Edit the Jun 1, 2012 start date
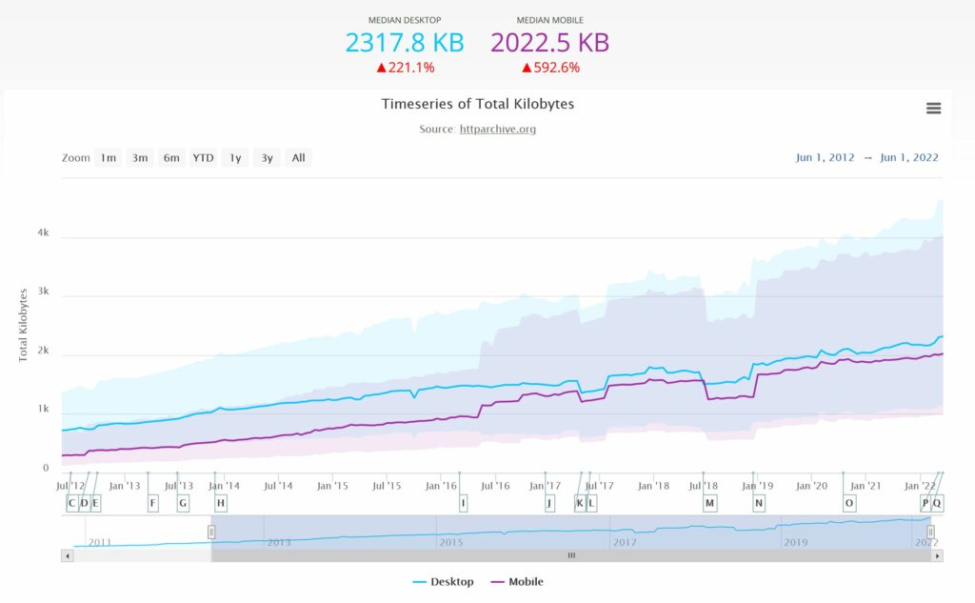Screen dimensions: 975x603 pos(826,157)
